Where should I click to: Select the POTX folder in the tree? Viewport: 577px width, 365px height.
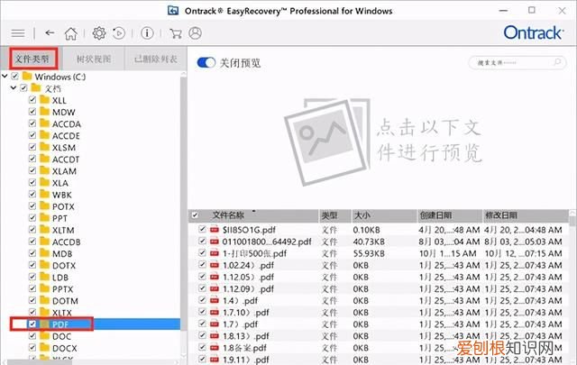coord(63,206)
